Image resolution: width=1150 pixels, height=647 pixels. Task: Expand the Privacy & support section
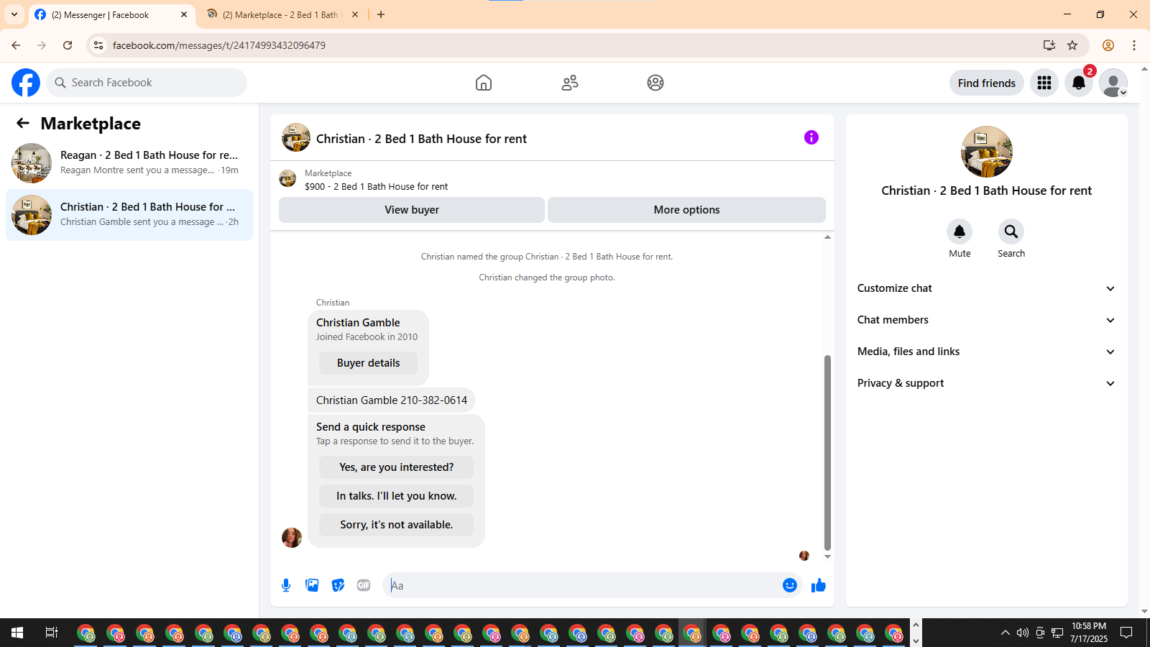click(x=986, y=383)
